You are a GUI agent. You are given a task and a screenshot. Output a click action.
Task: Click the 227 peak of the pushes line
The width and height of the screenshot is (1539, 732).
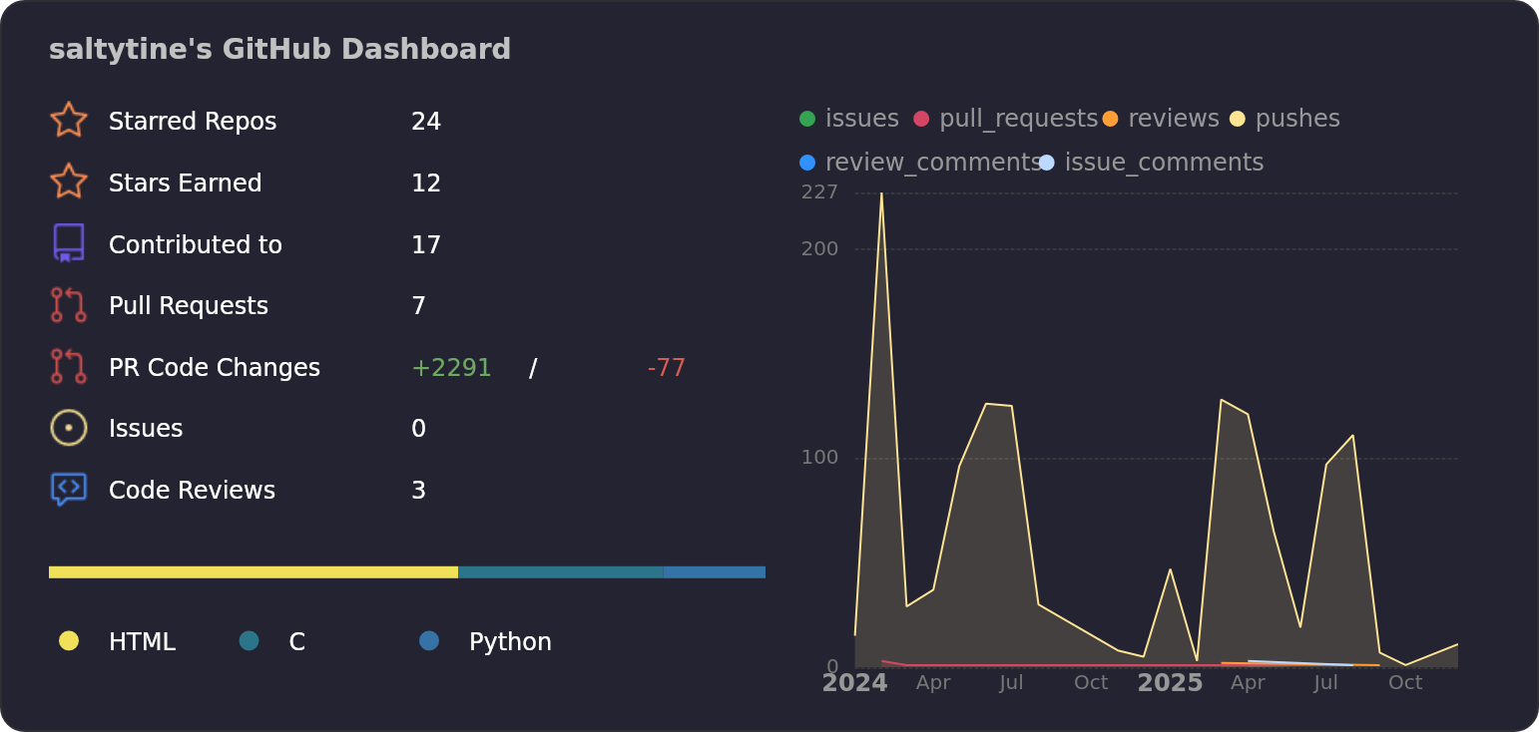(881, 194)
